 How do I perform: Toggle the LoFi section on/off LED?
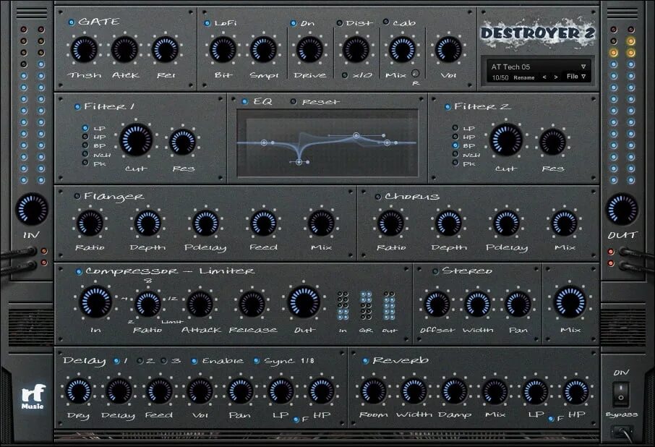pos(207,23)
